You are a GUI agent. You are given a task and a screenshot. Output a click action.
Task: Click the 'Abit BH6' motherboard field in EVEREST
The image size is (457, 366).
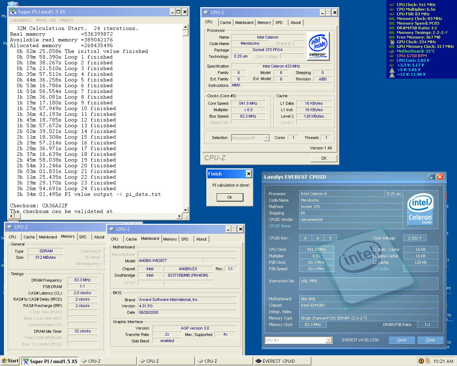click(369, 299)
